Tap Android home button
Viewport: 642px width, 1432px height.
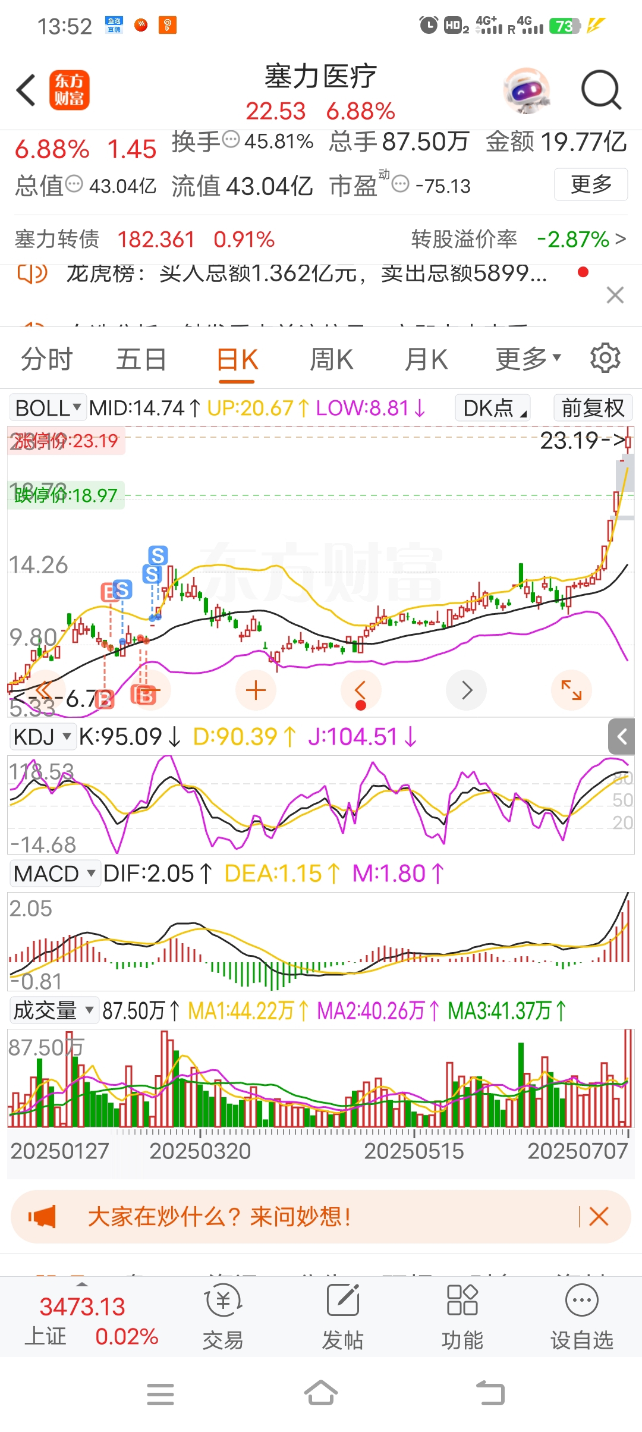[x=321, y=1393]
